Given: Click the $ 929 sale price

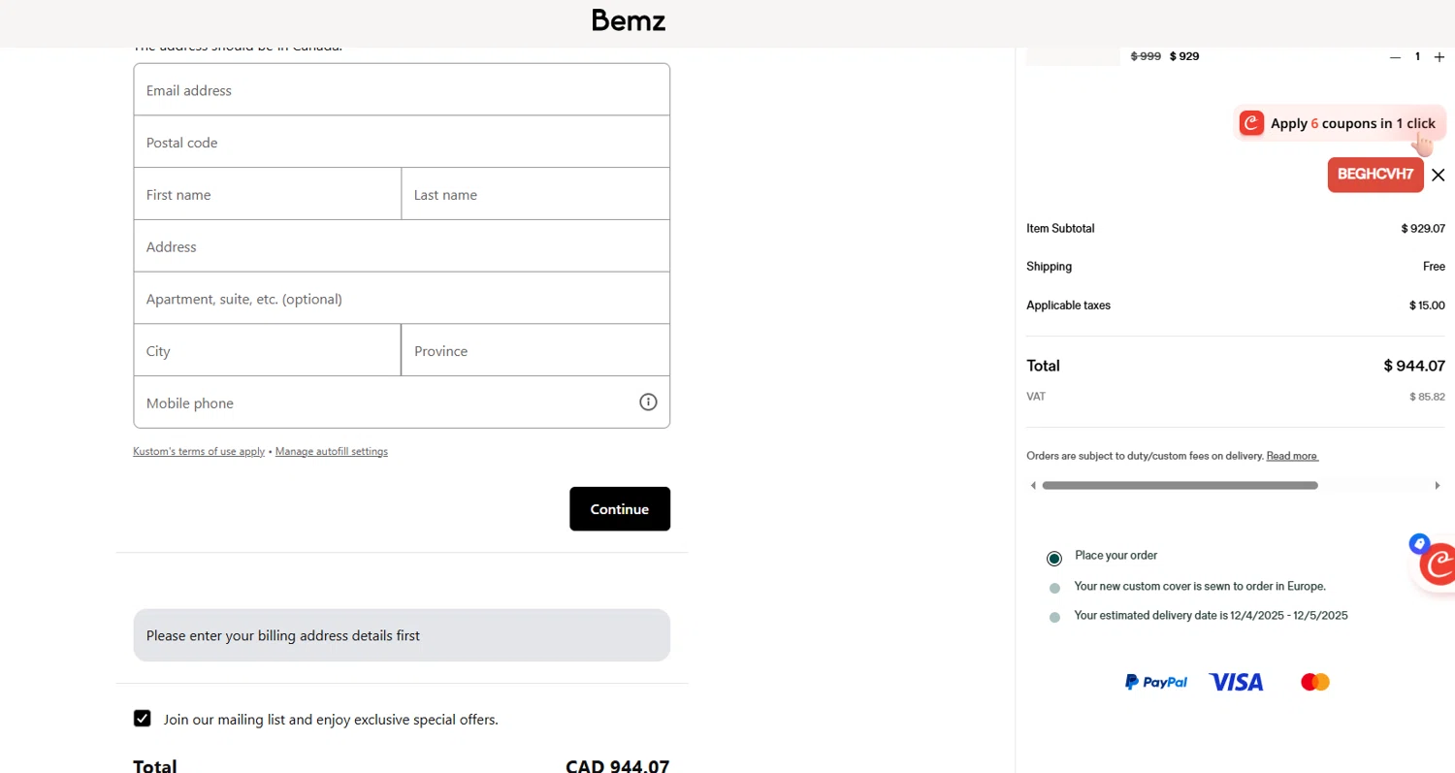Looking at the screenshot, I should point(1184,56).
